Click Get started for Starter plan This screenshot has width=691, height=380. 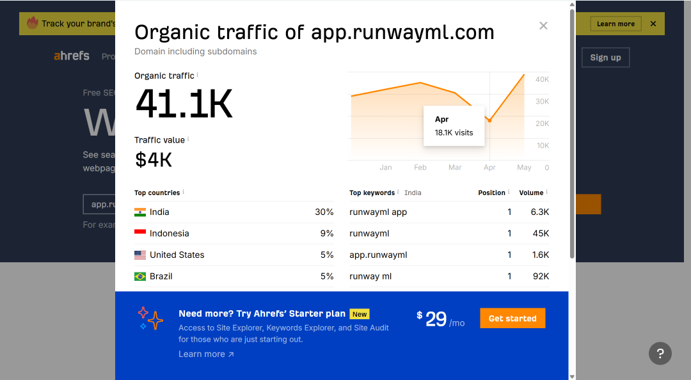512,319
